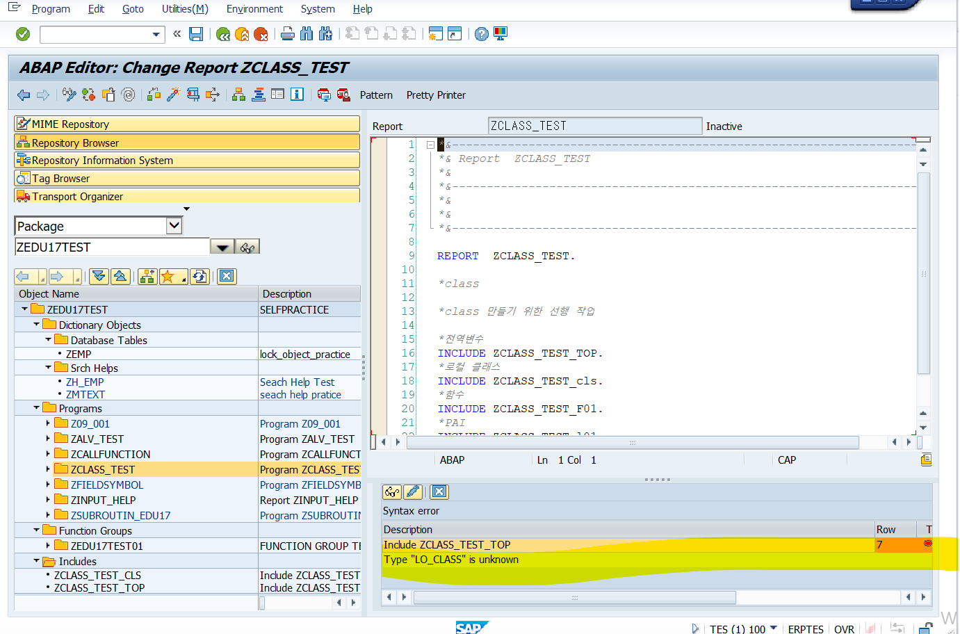The height and width of the screenshot is (634, 960).
Task: Click the Pretty Printer button
Action: 436,95
